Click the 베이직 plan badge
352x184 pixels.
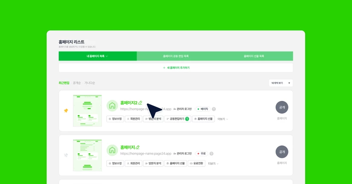(x=203, y=109)
